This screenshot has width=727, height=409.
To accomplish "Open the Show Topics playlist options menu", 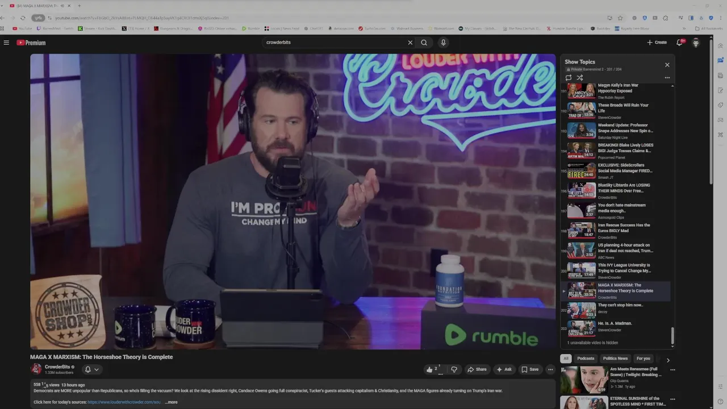I will 667,78.
